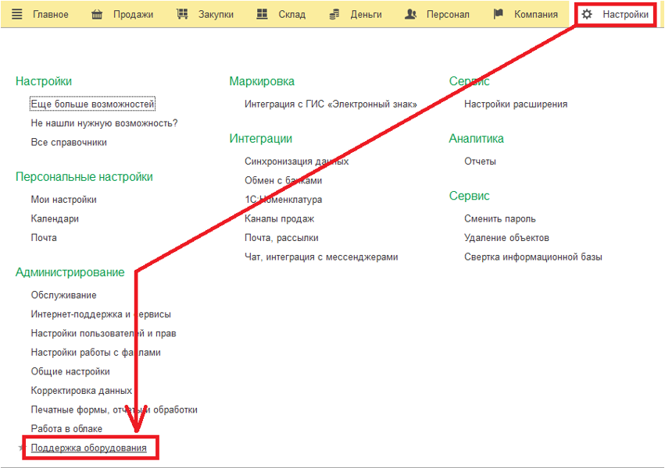
Task: Click the coins icon for Деньги
Action: click(335, 14)
